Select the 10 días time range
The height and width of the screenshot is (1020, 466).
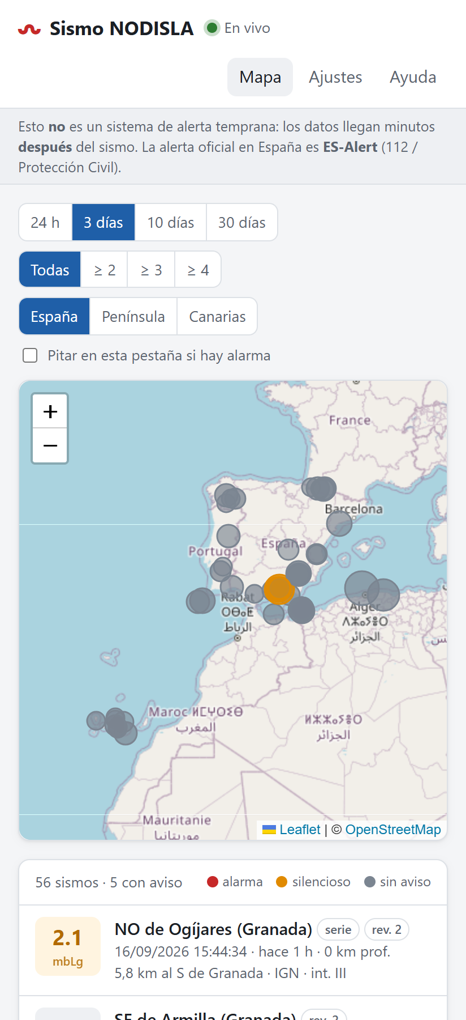click(x=171, y=222)
